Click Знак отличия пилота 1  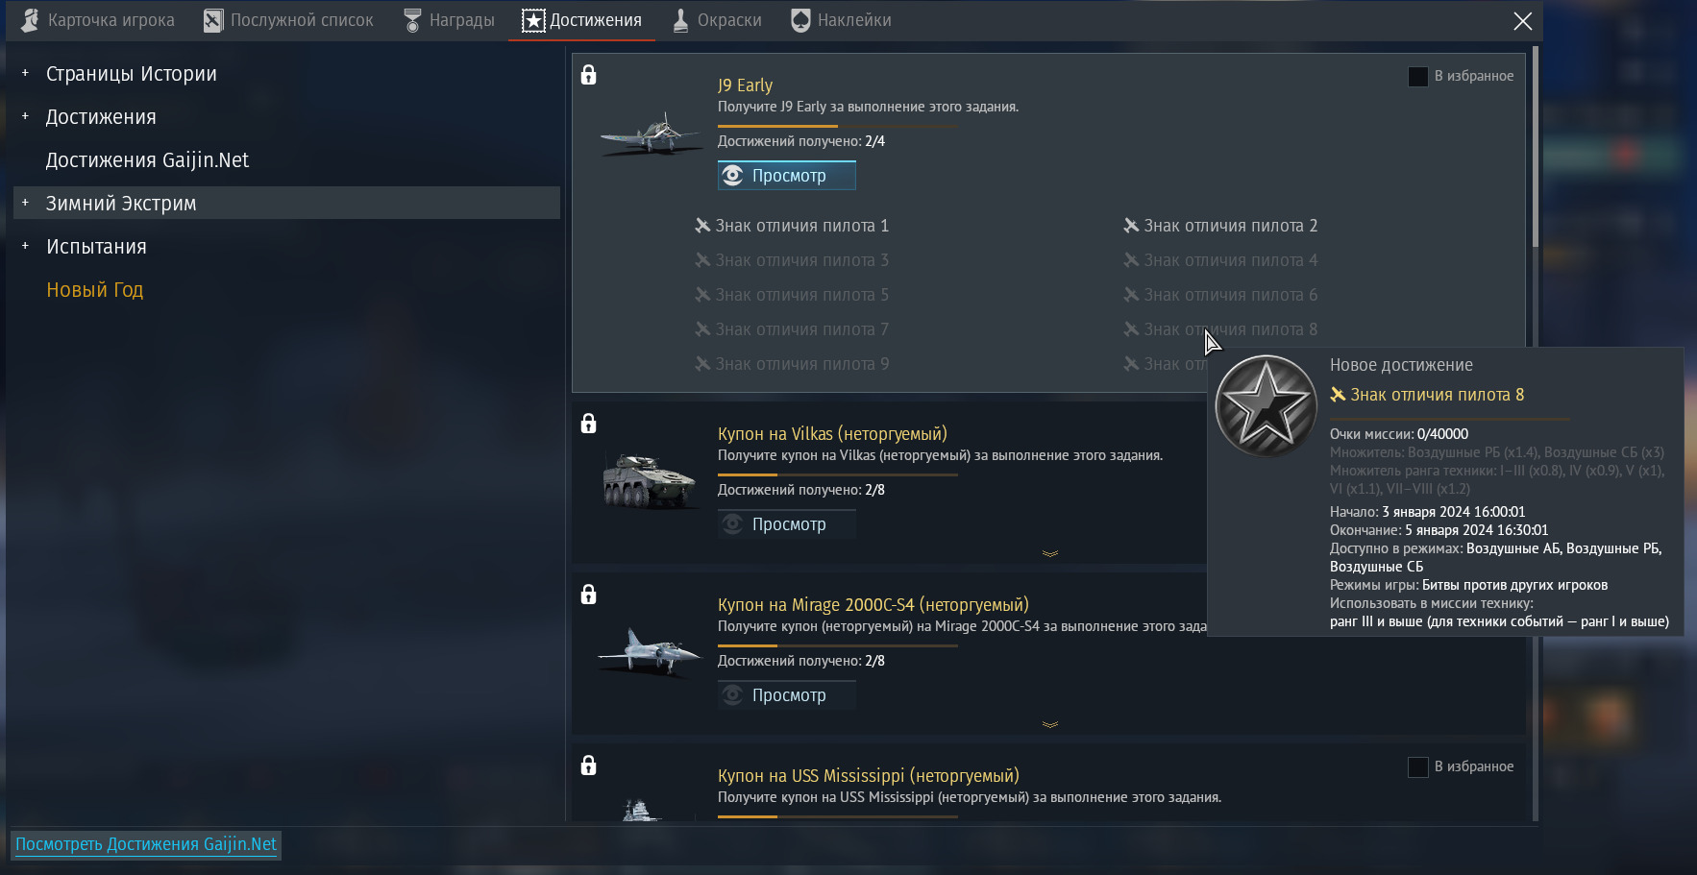(x=801, y=226)
